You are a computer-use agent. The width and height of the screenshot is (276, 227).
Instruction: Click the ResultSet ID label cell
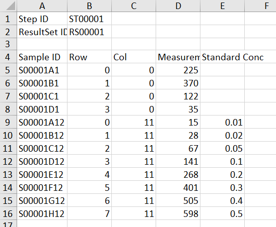coord(42,32)
